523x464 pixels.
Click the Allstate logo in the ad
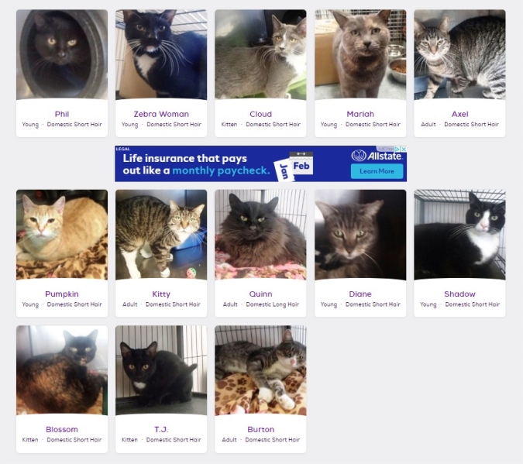tap(377, 156)
